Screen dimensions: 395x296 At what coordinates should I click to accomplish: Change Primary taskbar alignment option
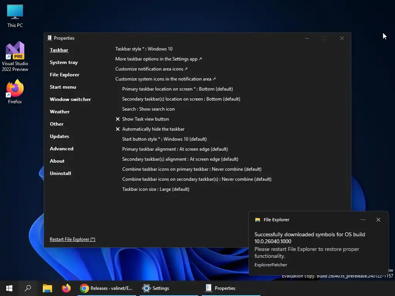click(175, 149)
